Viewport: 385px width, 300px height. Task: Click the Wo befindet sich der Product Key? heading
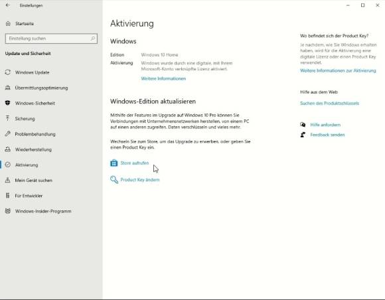point(334,36)
